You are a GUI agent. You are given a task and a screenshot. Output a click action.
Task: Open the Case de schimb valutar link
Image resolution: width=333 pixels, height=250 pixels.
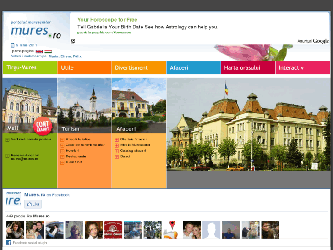85,145
